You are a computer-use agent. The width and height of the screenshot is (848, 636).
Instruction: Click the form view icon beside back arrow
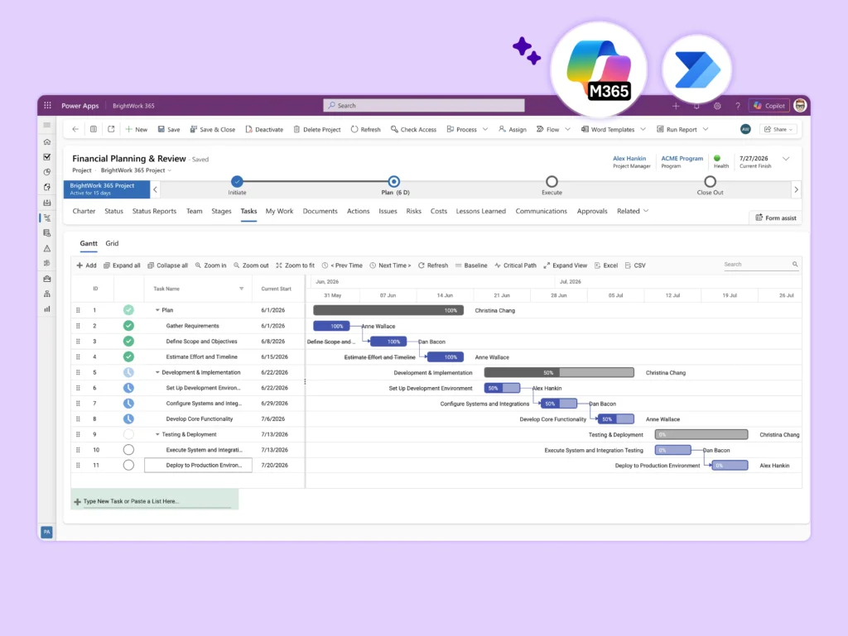click(x=94, y=129)
